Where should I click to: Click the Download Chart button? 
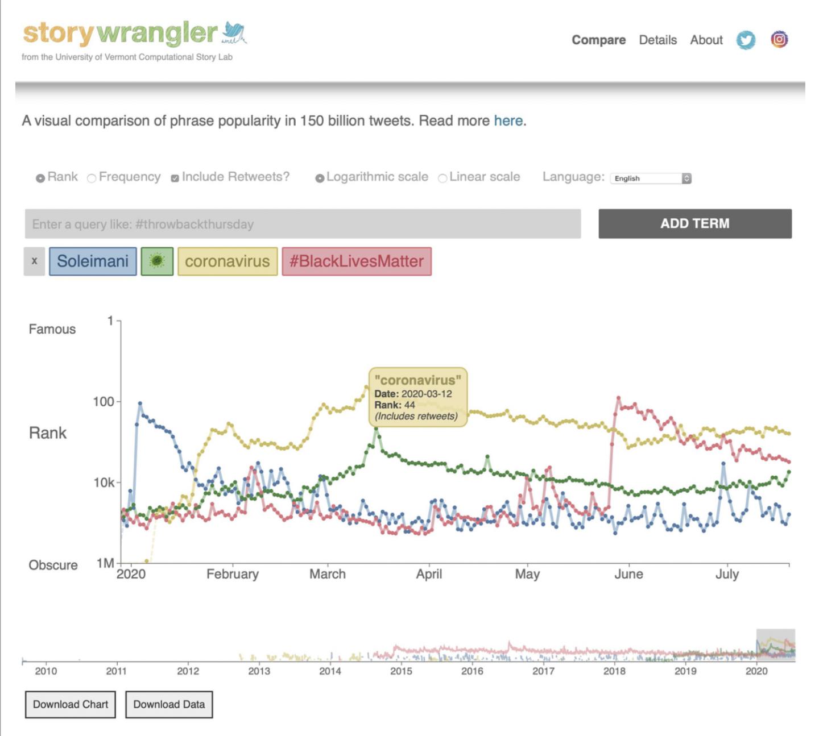[x=71, y=704]
